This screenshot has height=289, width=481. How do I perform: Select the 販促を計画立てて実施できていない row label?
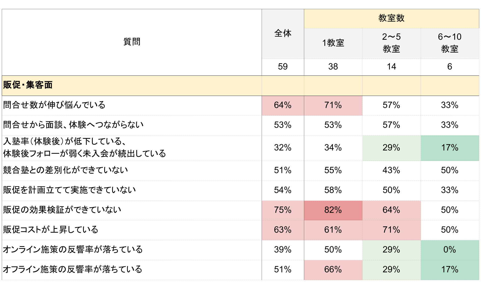point(69,190)
